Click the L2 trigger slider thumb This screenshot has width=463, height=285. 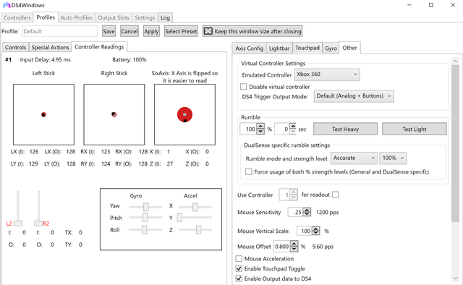click(x=18, y=224)
